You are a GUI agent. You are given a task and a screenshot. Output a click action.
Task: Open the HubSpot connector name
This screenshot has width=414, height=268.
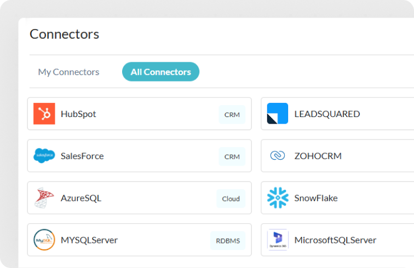[78, 114]
